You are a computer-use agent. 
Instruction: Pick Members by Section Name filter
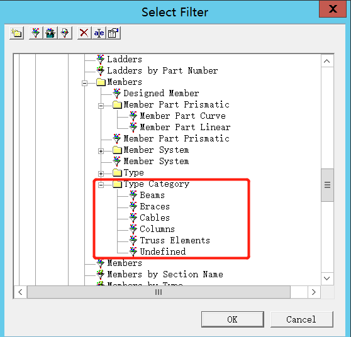tap(165, 274)
